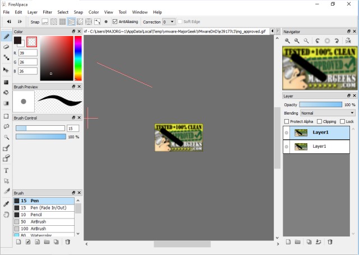Select the Gradient tool
Viewport: 359px width, 255px height.
click(6, 103)
